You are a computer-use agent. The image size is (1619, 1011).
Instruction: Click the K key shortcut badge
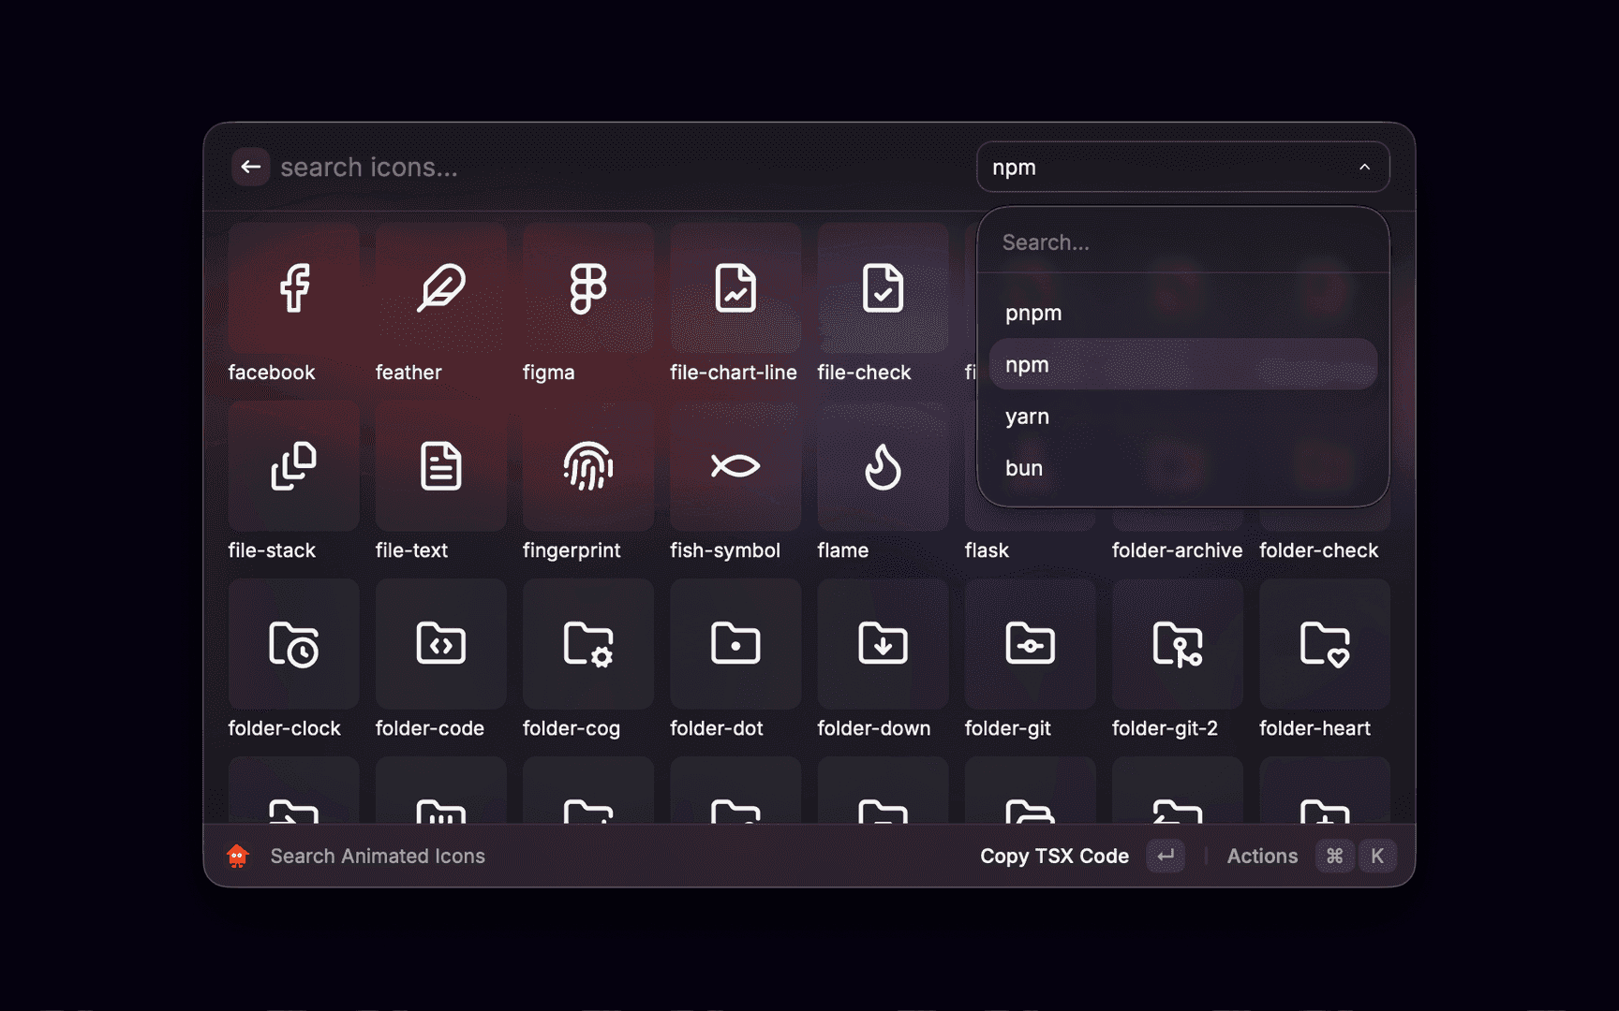1377,856
